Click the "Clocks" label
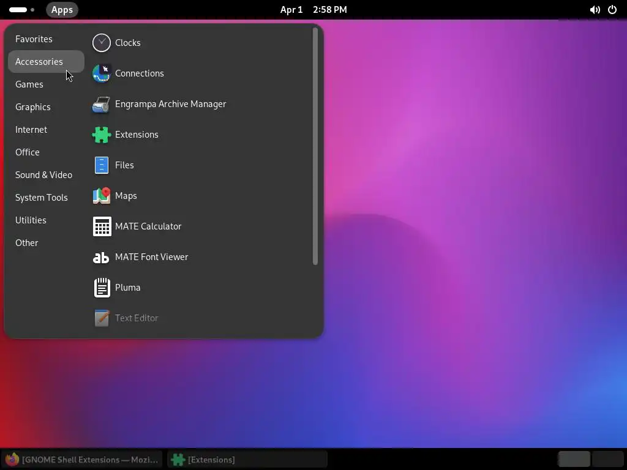 127,43
